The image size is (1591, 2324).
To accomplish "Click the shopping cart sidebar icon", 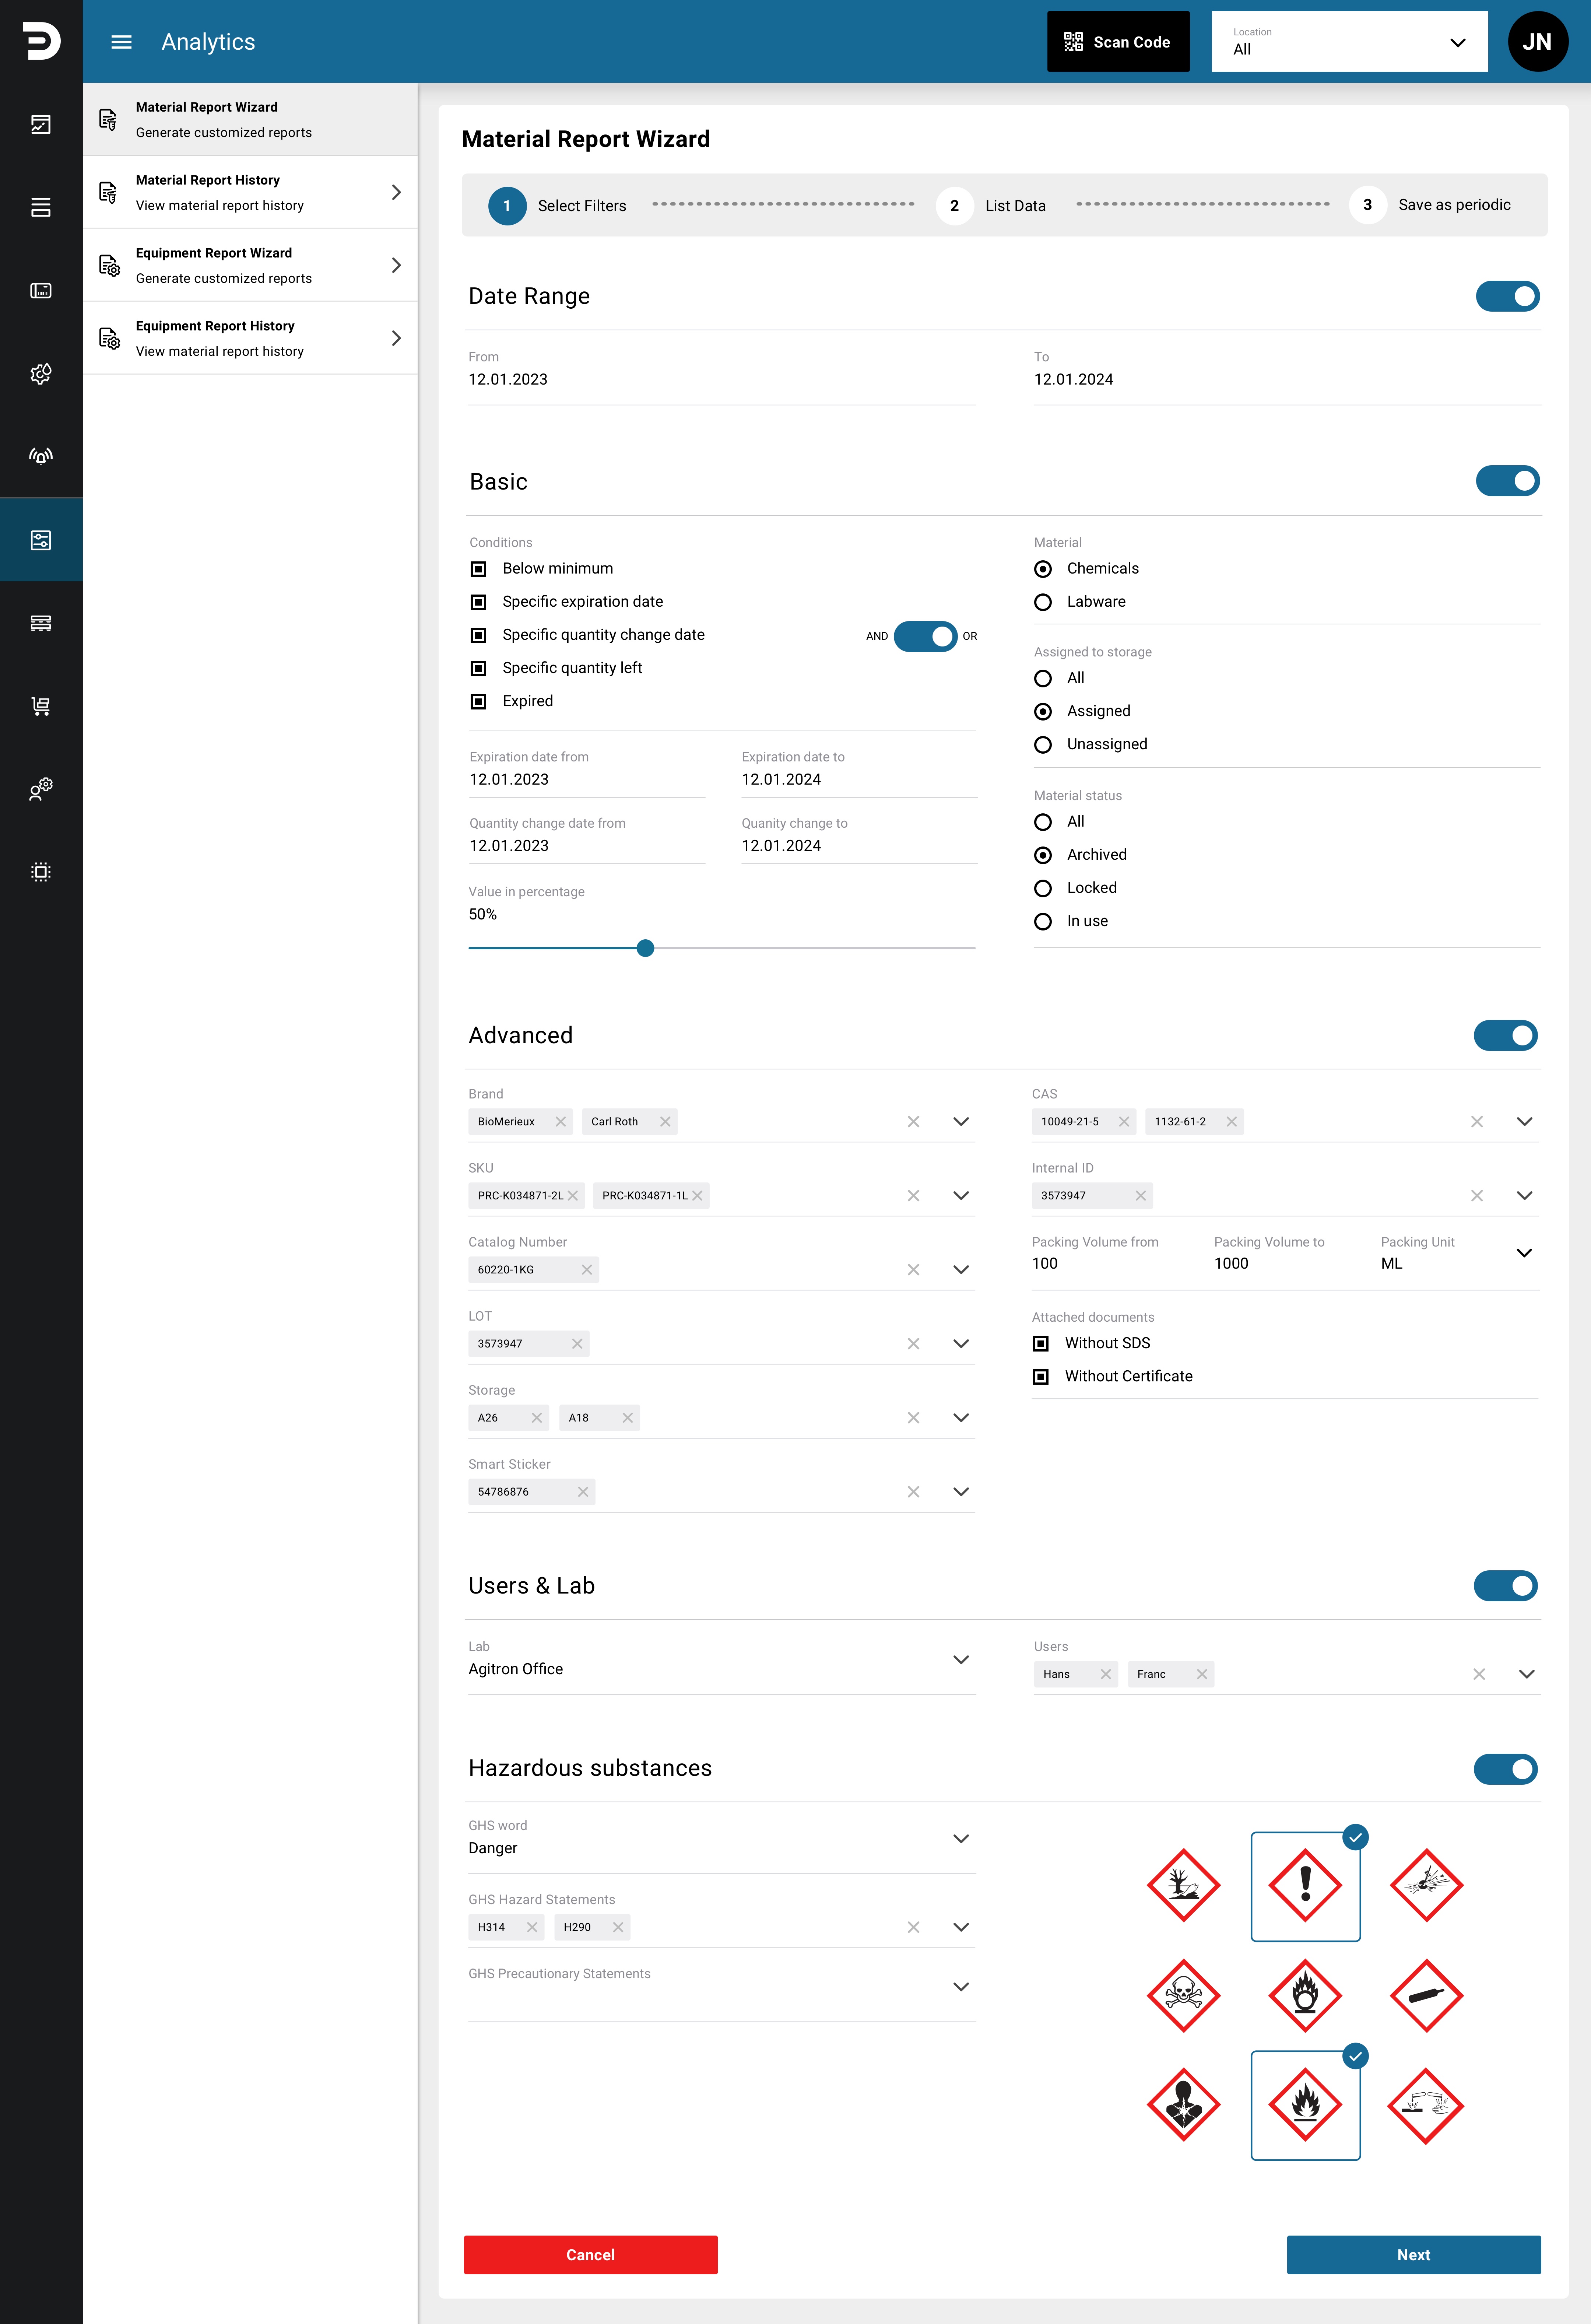I will [41, 706].
